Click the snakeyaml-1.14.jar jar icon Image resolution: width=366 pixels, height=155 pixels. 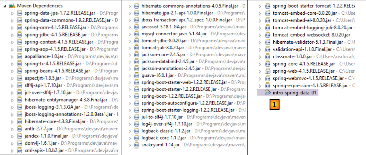point(136,145)
